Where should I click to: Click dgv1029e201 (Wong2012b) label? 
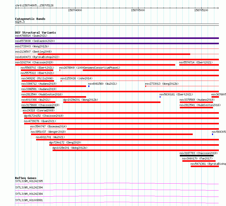tap(80, 100)
